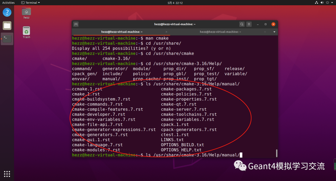Close the second terminal tab

pyautogui.click(x=265, y=32)
